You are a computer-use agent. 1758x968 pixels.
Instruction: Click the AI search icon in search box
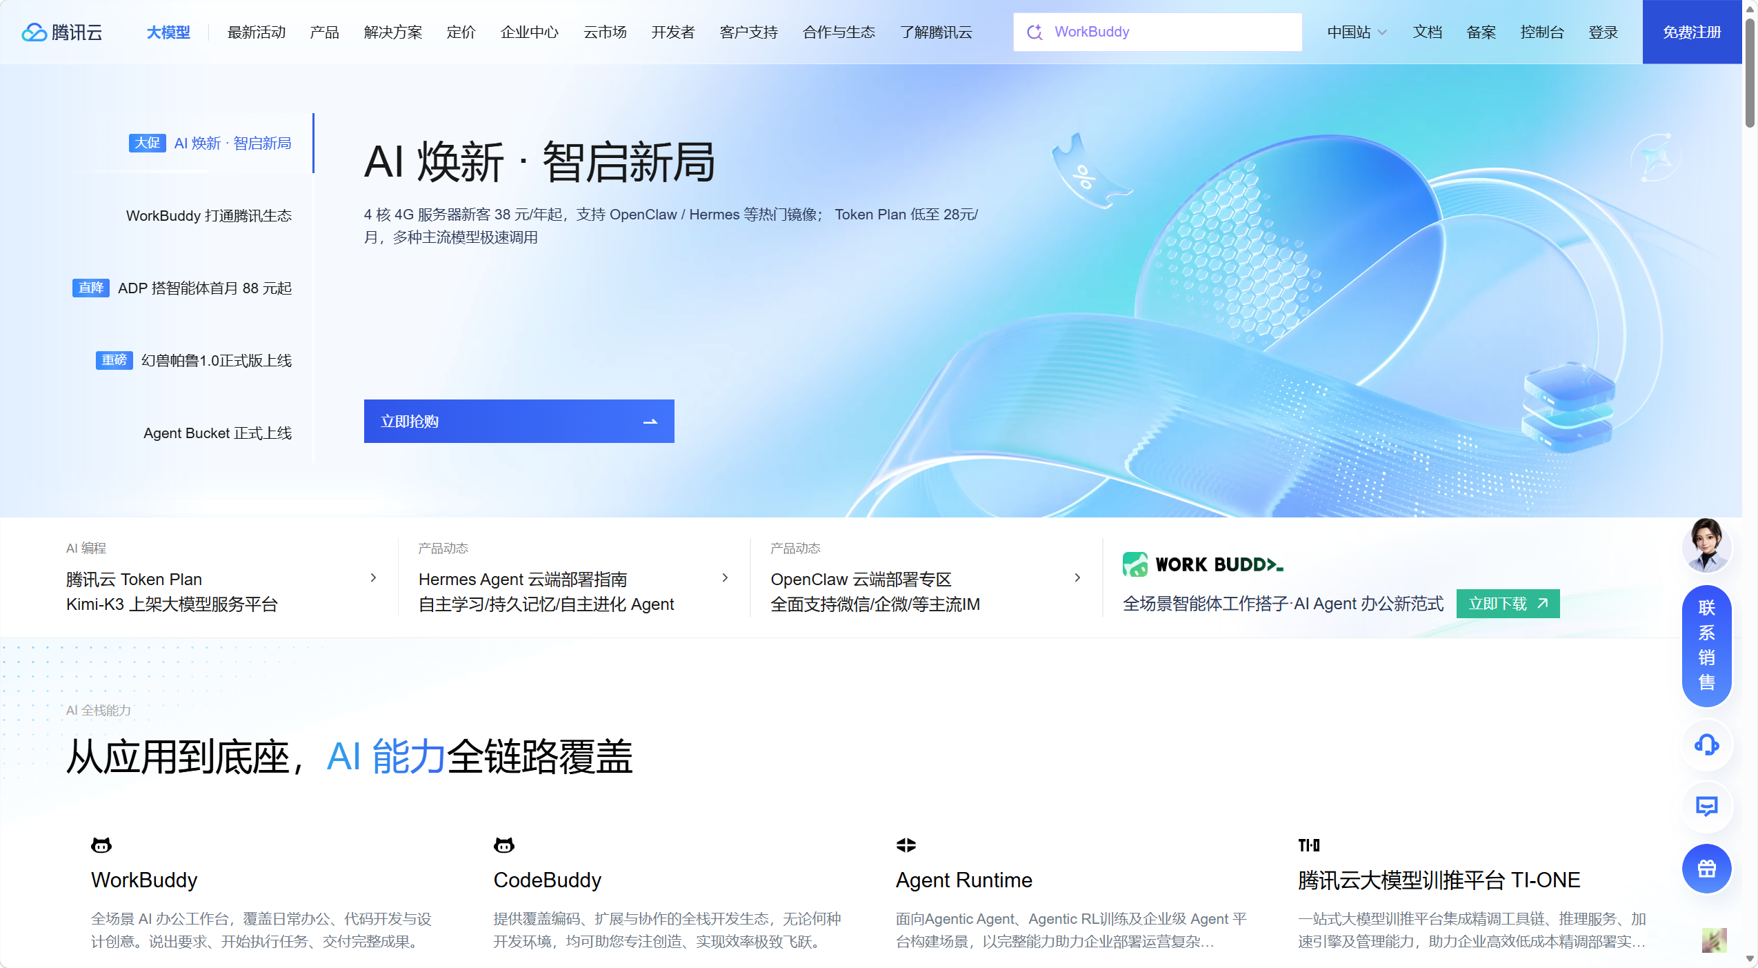point(1035,32)
